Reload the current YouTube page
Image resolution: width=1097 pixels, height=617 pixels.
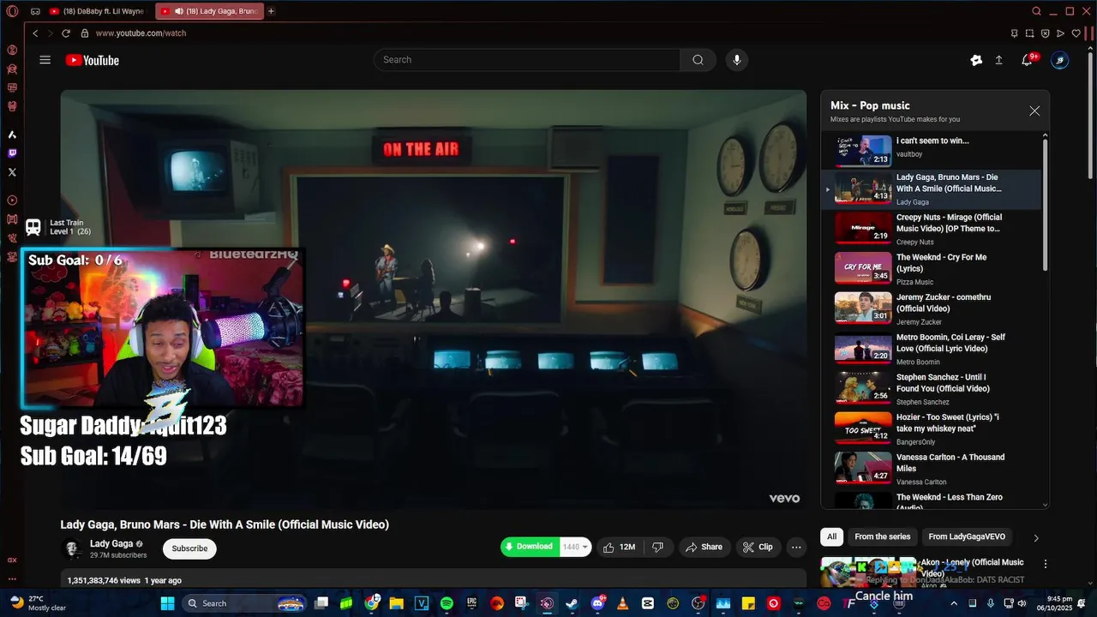[x=66, y=33]
